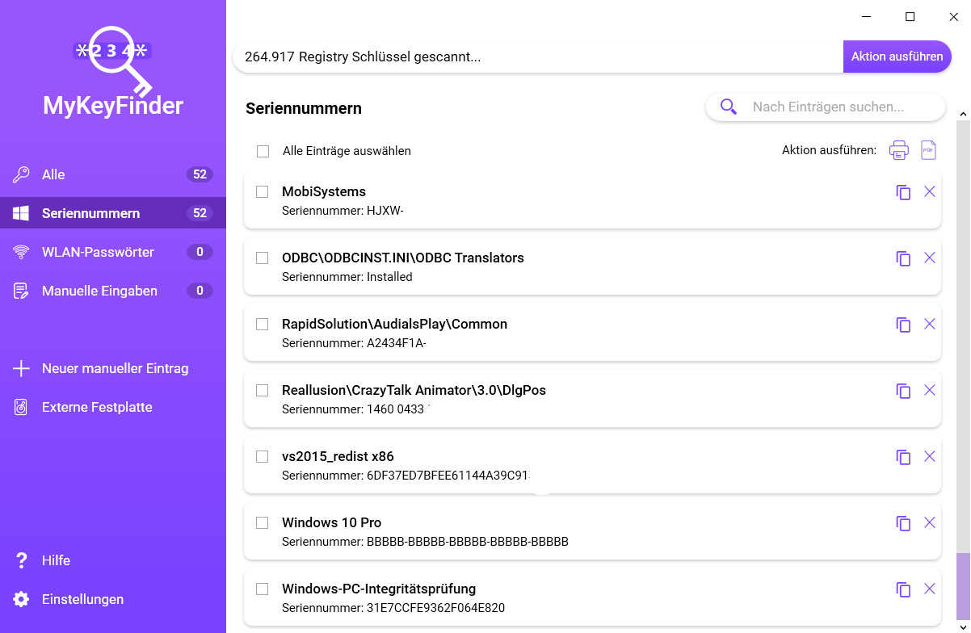Check the RapidSolution AudialsPlay entry box
The height and width of the screenshot is (633, 971).
click(262, 324)
